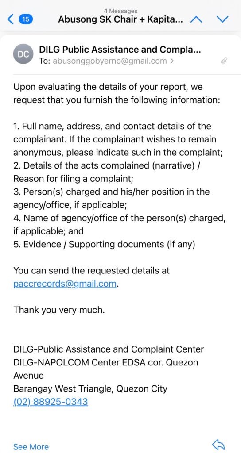Select sender DILG Public Assistance and Compla...
241x453 pixels.
click(x=120, y=50)
